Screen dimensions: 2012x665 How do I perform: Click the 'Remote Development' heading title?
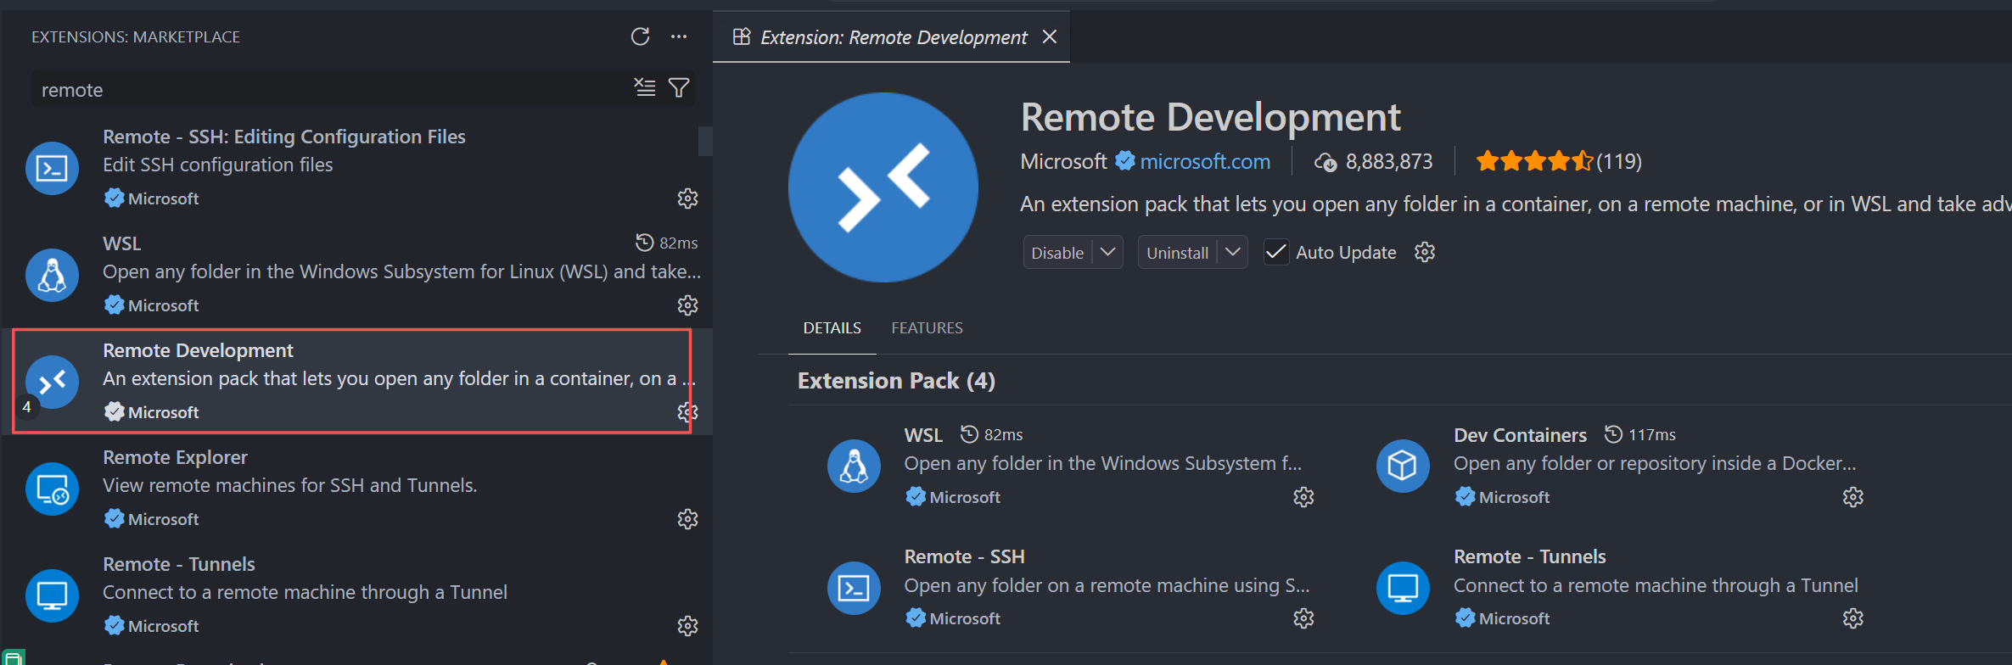click(x=1210, y=117)
